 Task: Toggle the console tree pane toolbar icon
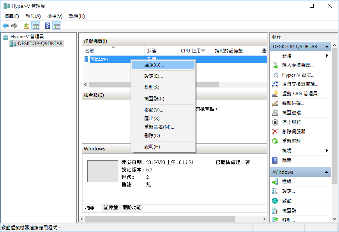[36, 26]
